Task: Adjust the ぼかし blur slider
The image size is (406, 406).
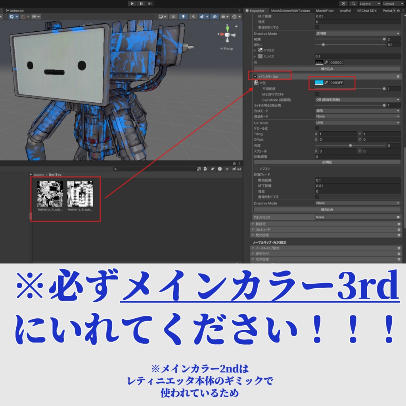Action: 350,45
